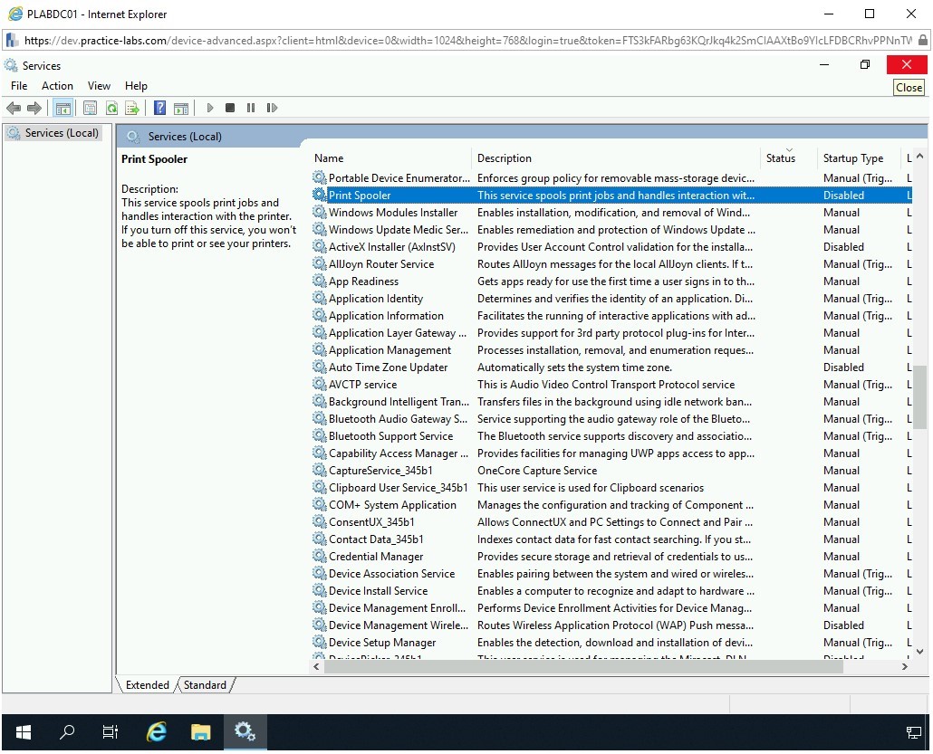This screenshot has height=754, width=933.
Task: Select Services (Local) in the tree
Action: tap(62, 133)
